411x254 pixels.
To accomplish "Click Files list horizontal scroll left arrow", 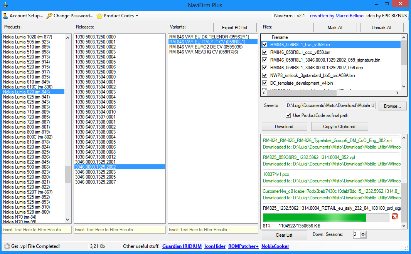I will pos(264,93).
